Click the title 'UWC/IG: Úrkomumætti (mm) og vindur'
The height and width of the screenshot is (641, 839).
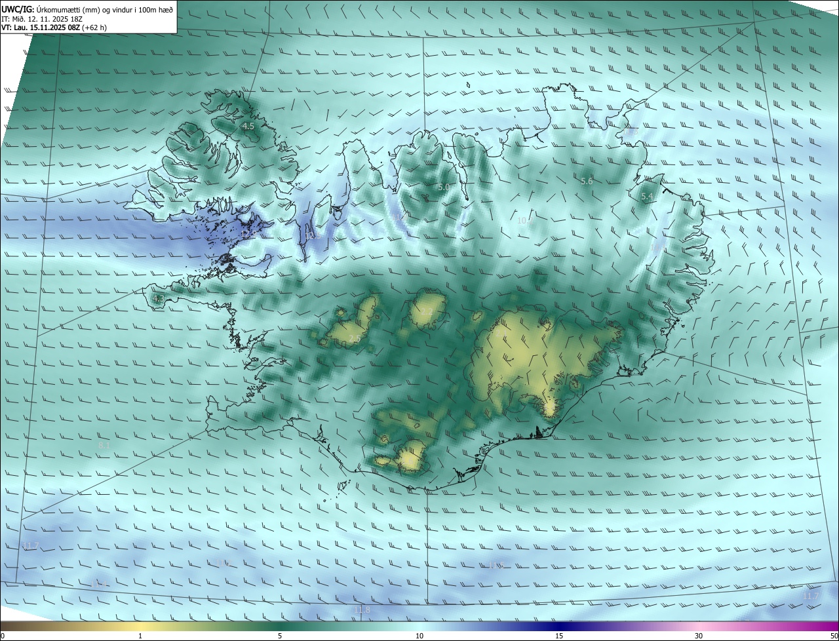(x=87, y=9)
